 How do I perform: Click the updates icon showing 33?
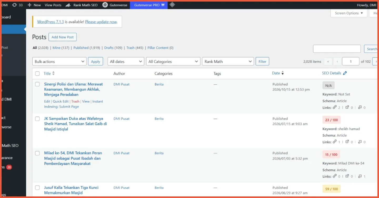17,5
